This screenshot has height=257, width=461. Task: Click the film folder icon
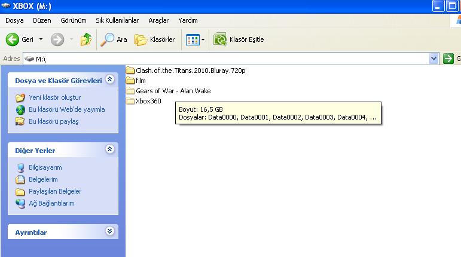pyautogui.click(x=130, y=81)
